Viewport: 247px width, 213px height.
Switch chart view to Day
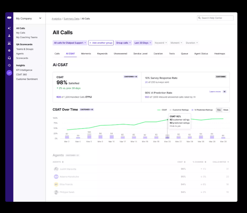coord(219,110)
